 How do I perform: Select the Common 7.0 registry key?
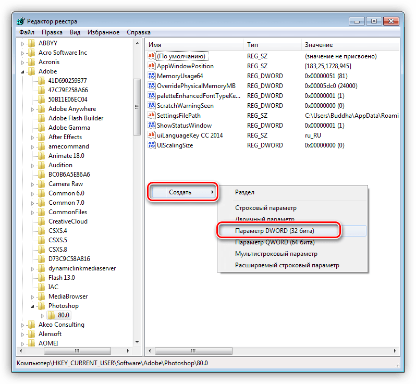click(x=66, y=203)
